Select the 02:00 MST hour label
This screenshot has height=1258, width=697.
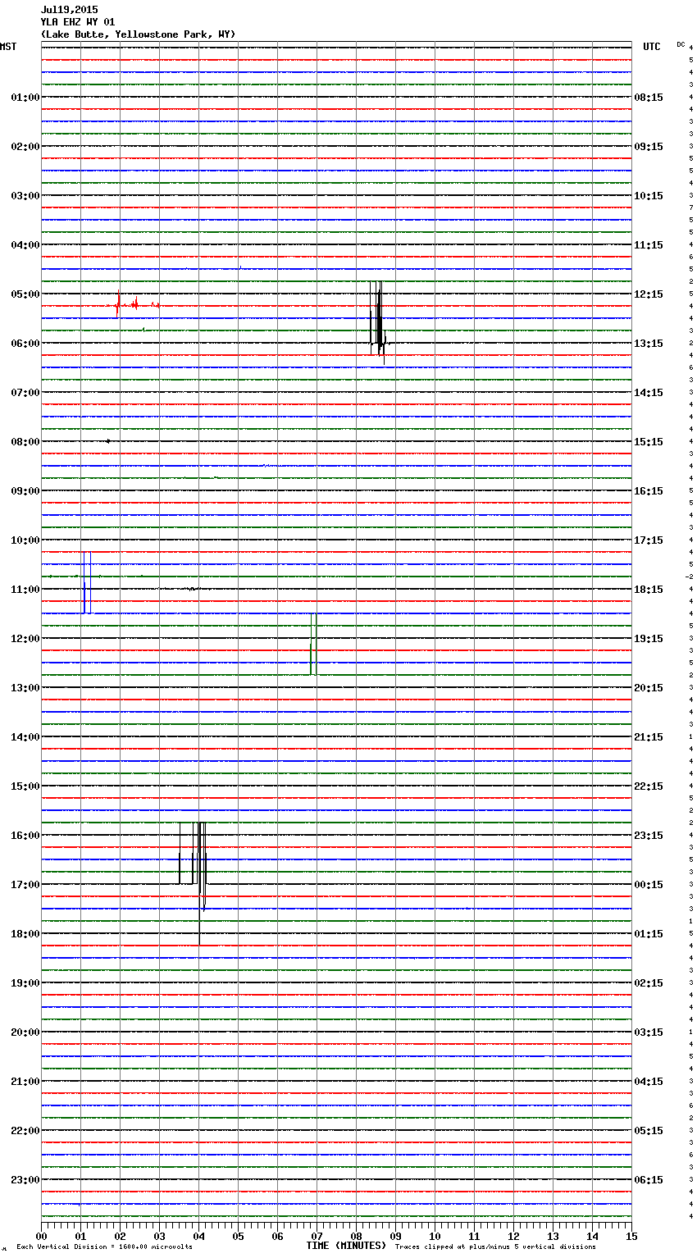click(x=25, y=146)
